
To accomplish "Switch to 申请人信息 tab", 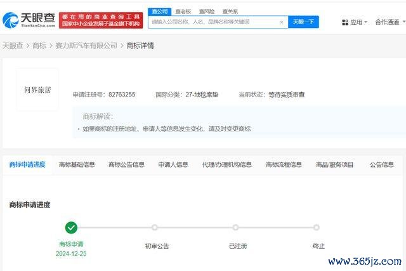I will pyautogui.click(x=173, y=164).
